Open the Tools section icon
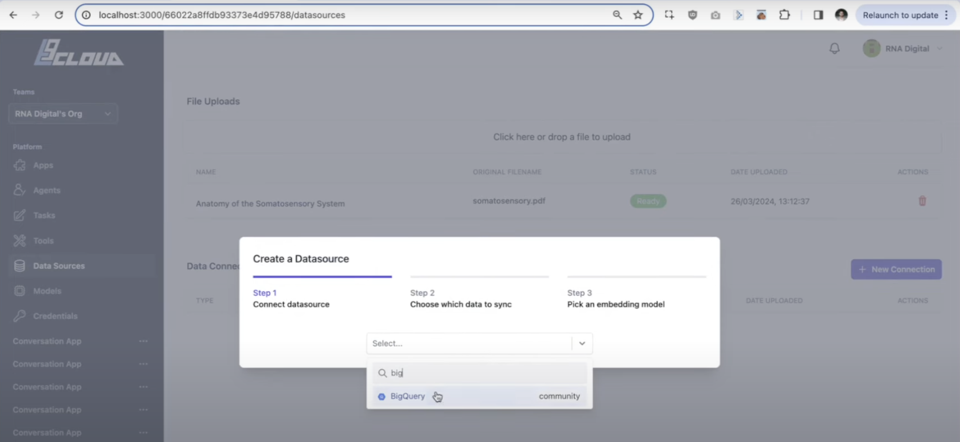The width and height of the screenshot is (960, 442). coord(19,241)
